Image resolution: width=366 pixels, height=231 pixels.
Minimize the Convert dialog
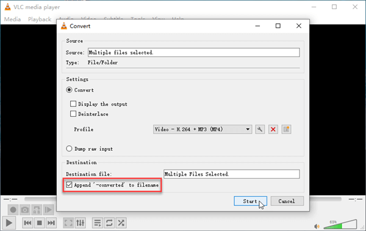257,26
